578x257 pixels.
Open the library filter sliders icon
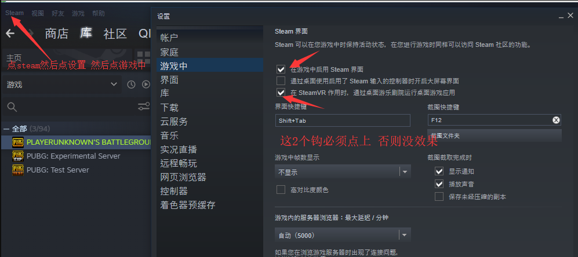point(144,107)
